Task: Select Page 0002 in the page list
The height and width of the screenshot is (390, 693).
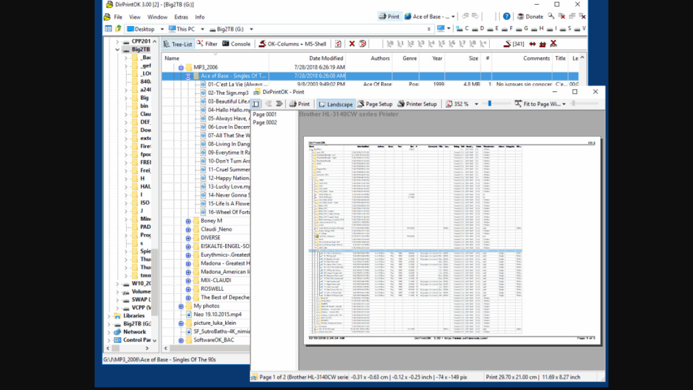Action: 264,122
